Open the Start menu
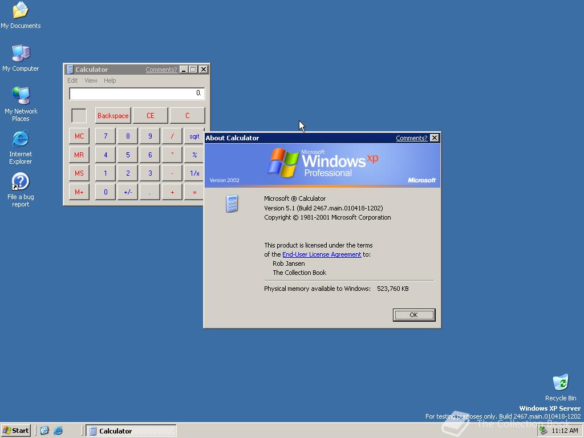 15,431
